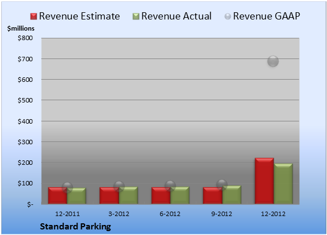Select the 'Revenue Estimate' legend label
This screenshot has width=327, height=235.
(x=80, y=16)
